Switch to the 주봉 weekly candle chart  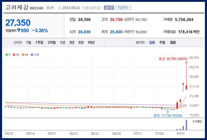[162, 42]
